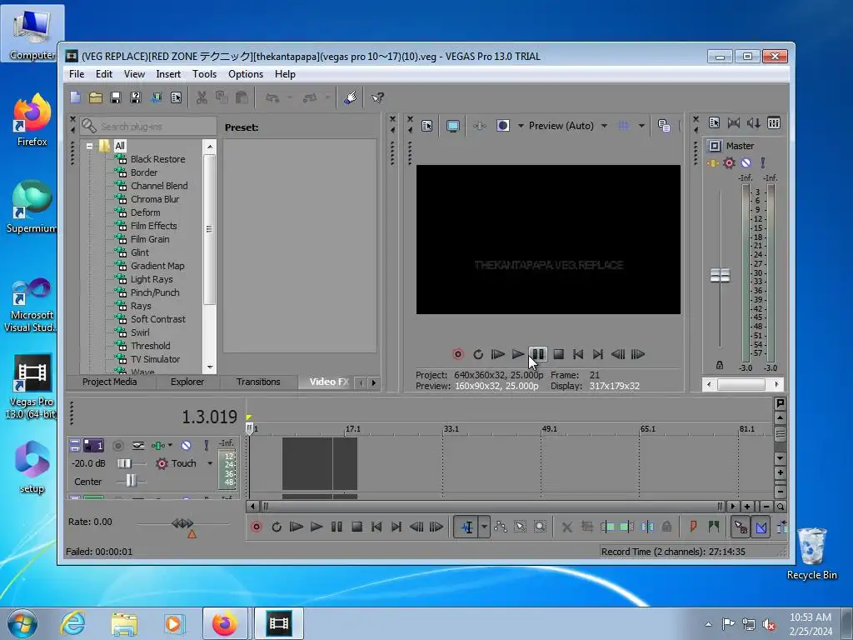Switch to the Explorer tab
This screenshot has width=853, height=640.
[187, 382]
